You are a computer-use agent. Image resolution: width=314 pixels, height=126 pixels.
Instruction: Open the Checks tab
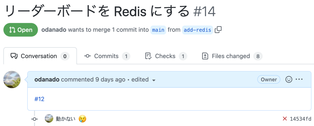166,56
